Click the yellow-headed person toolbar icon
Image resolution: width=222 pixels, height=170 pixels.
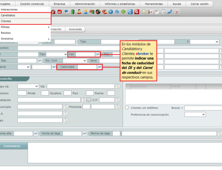tap(85, 12)
